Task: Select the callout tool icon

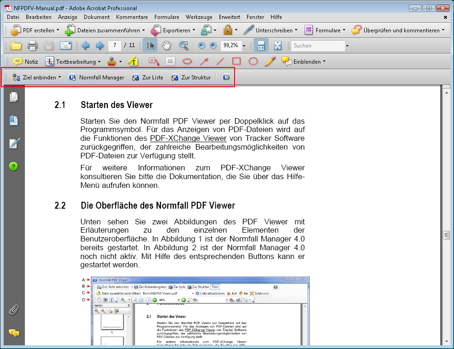Action: click(154, 61)
